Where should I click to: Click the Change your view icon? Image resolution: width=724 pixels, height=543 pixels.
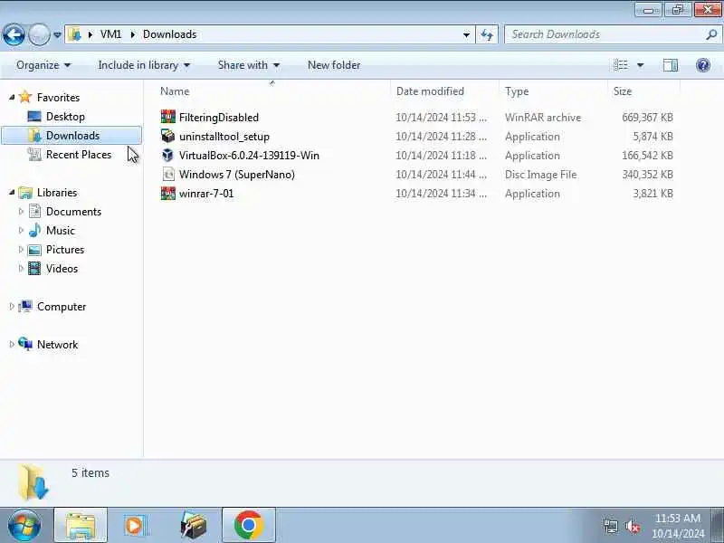[621, 65]
